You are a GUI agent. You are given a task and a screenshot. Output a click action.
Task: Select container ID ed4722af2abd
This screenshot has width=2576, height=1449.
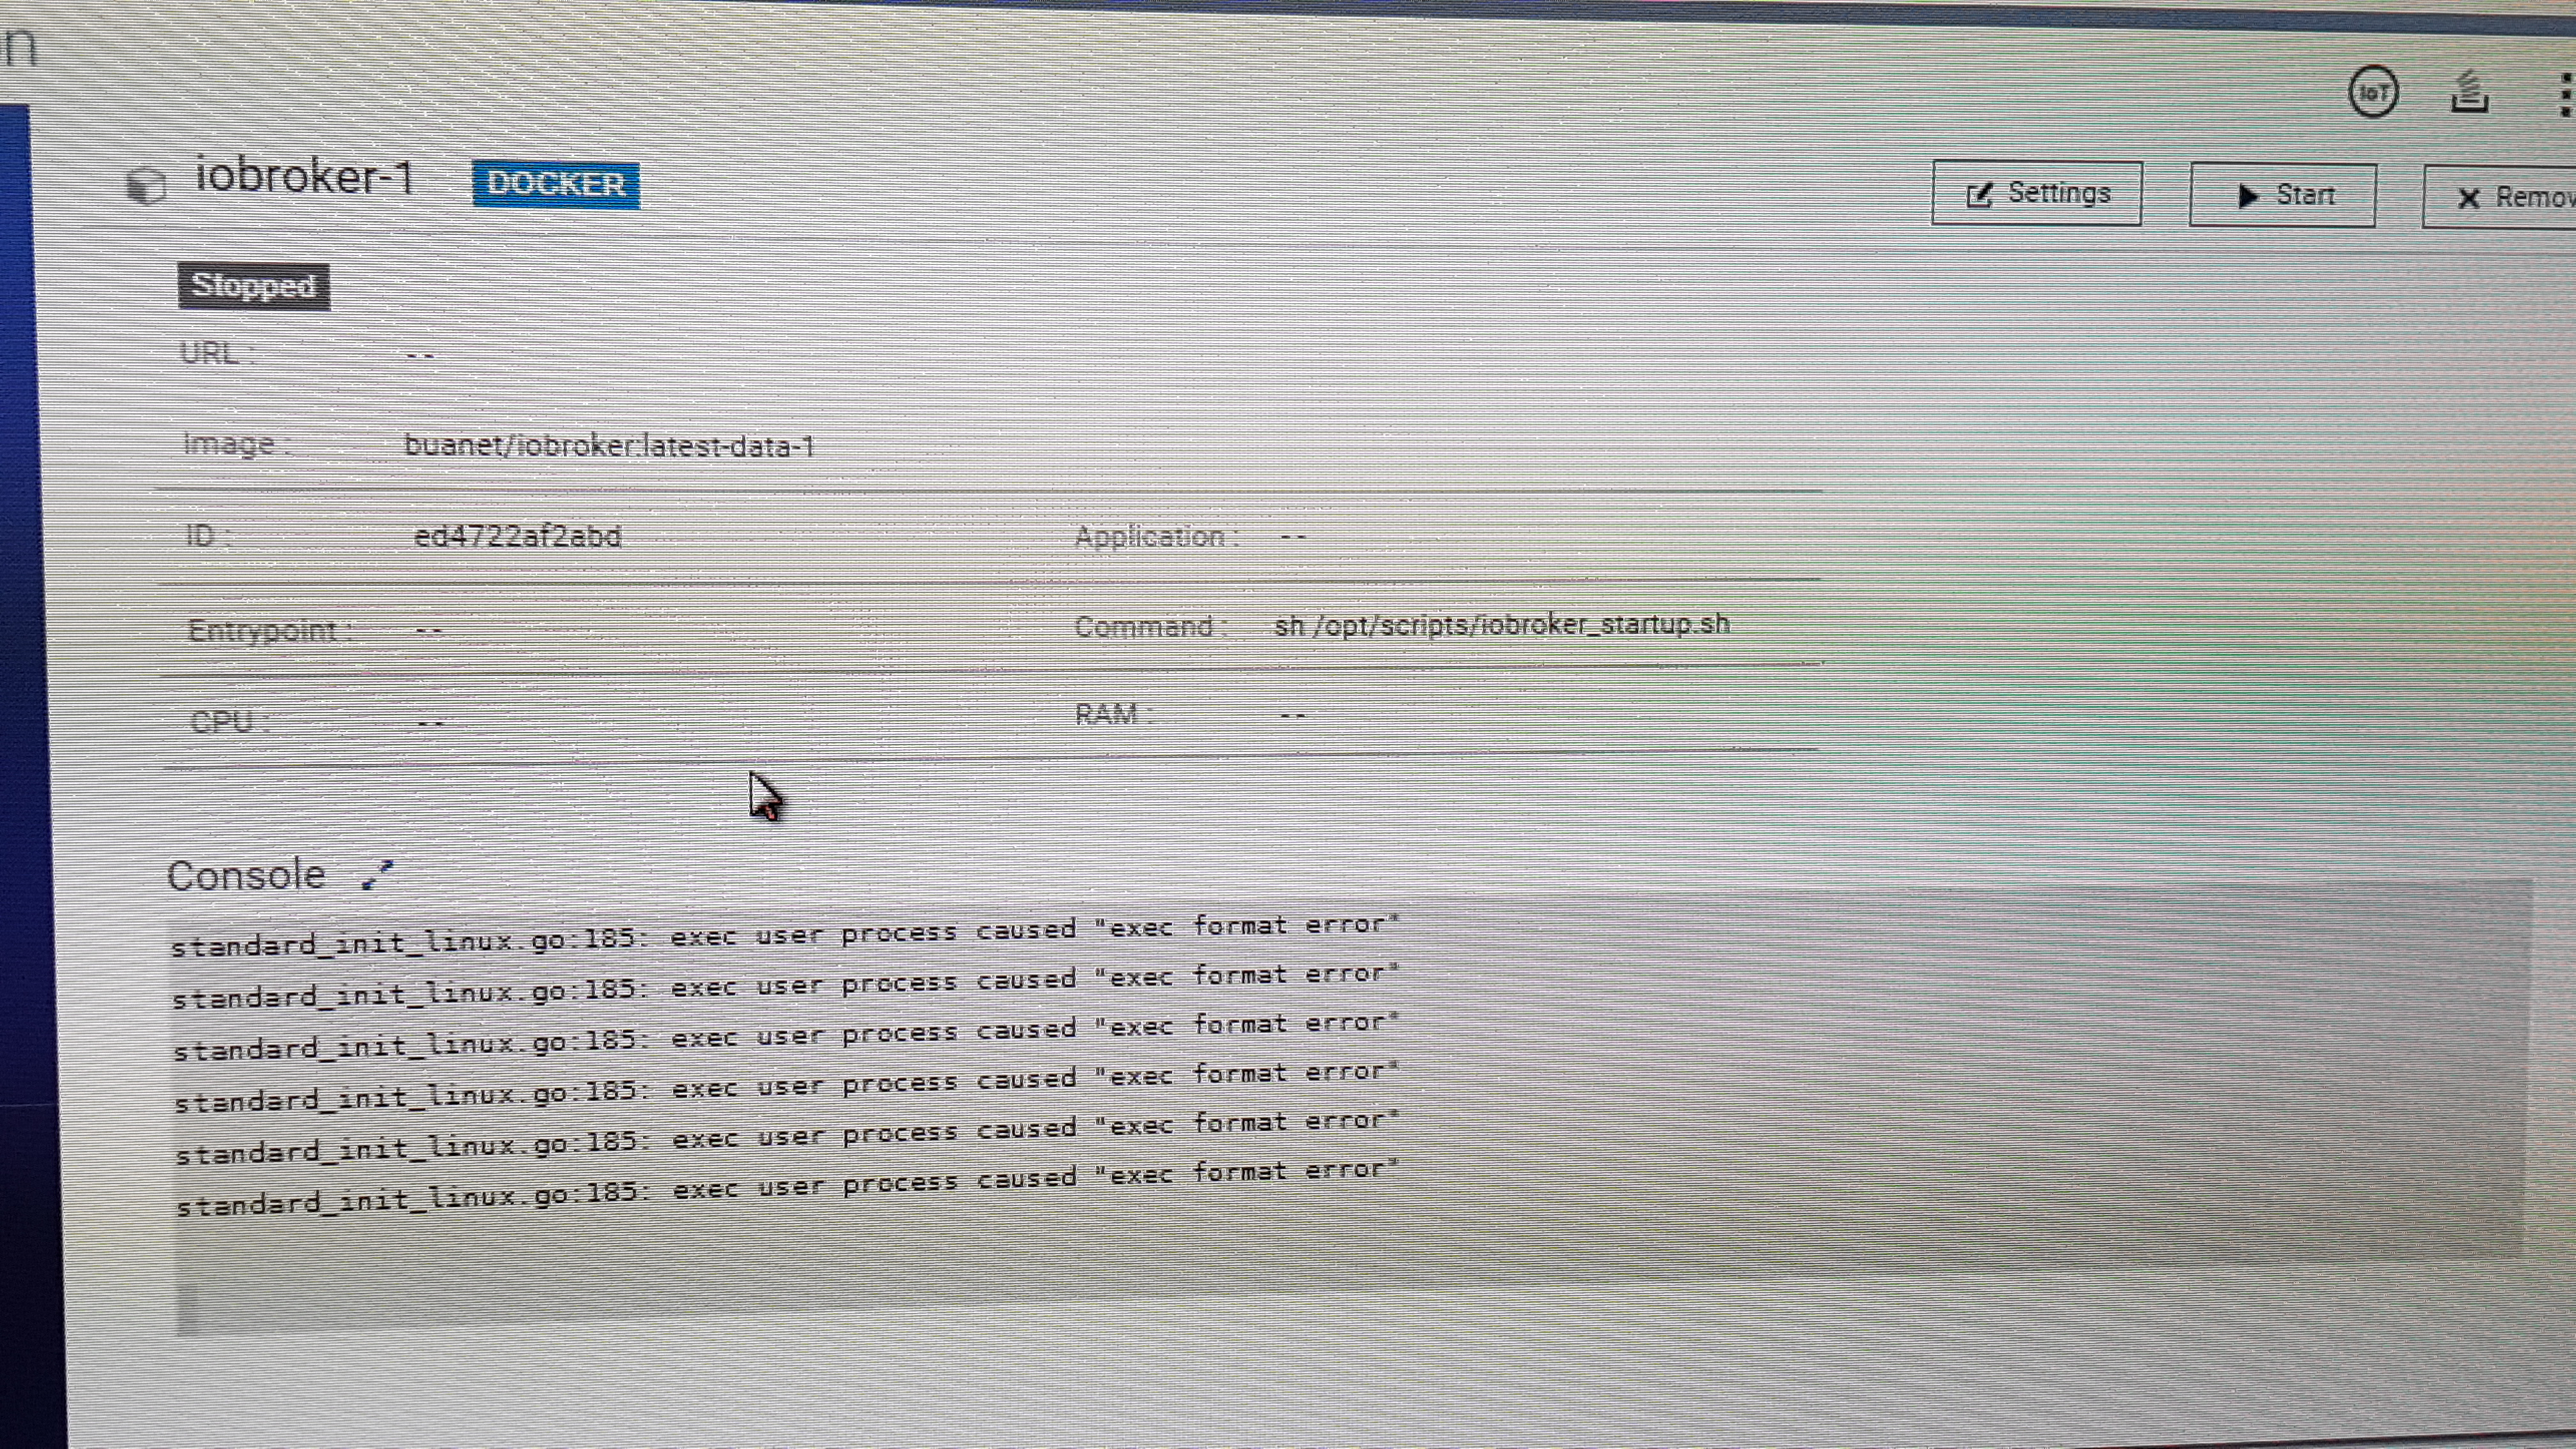pyautogui.click(x=517, y=536)
